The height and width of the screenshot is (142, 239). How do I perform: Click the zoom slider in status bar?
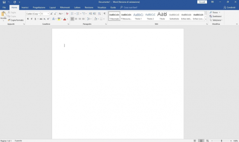click(x=221, y=141)
